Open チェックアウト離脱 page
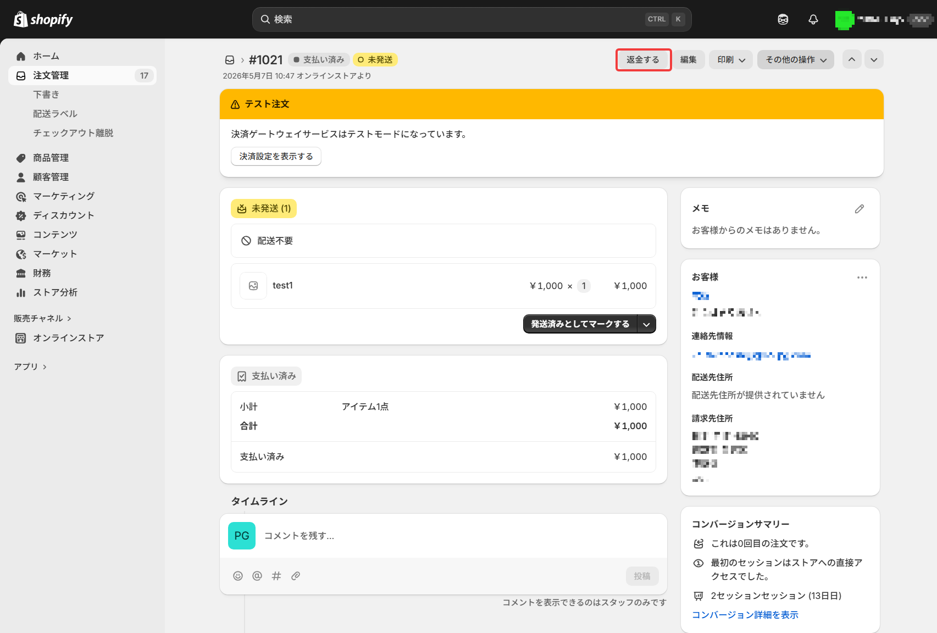937x633 pixels. click(73, 133)
